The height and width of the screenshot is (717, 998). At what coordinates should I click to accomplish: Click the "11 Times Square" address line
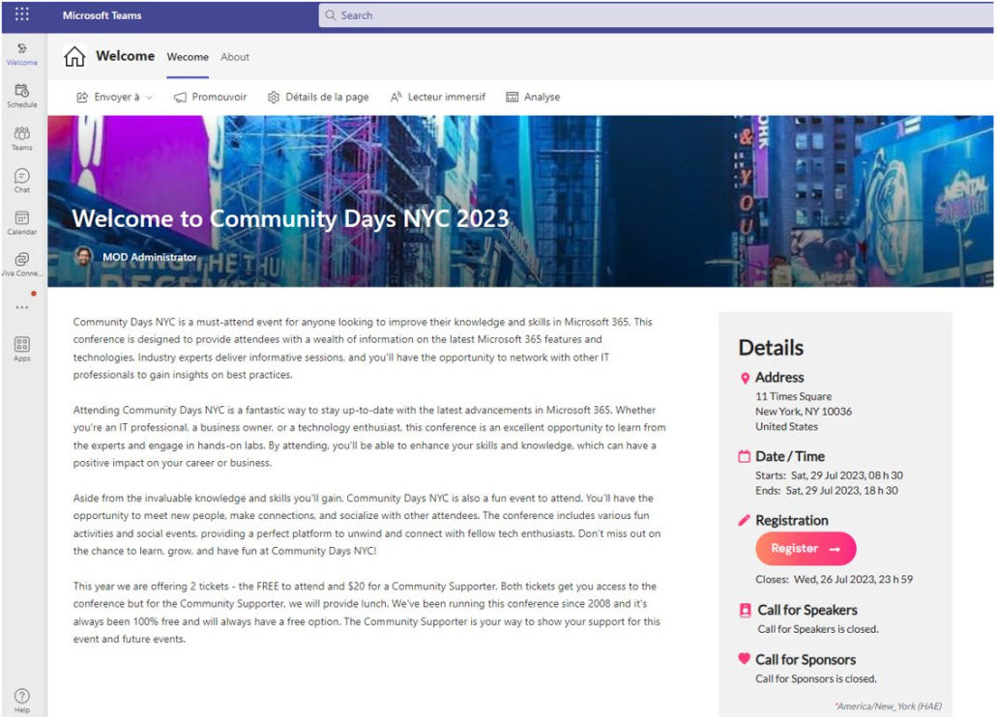(793, 396)
